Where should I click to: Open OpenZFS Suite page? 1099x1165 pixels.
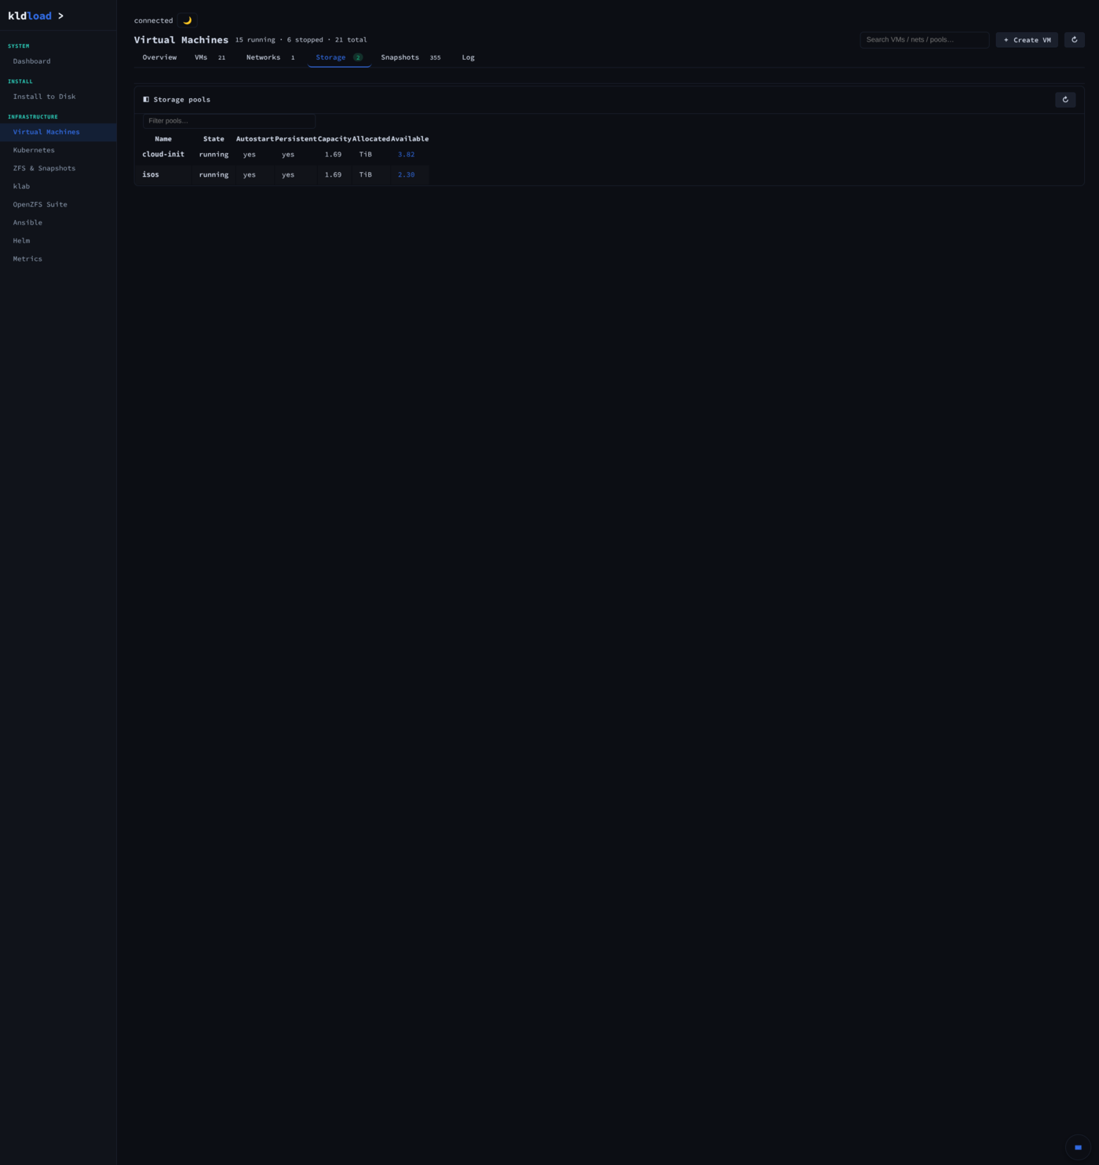click(x=58, y=204)
